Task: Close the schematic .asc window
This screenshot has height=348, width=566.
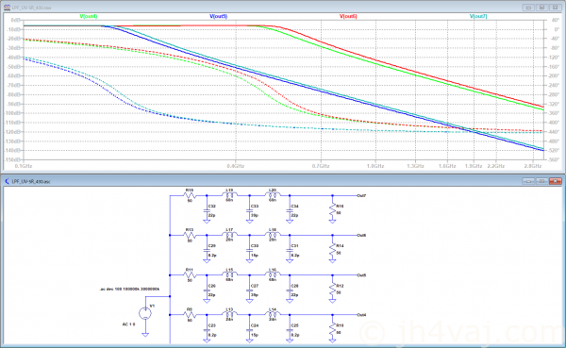Action: coord(556,181)
